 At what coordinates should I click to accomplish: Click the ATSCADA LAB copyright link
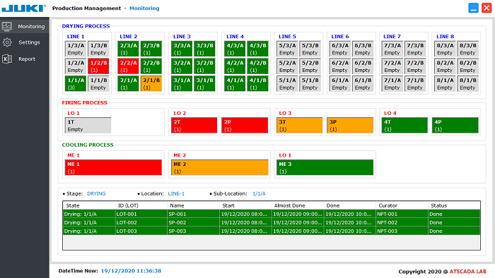coord(468,272)
